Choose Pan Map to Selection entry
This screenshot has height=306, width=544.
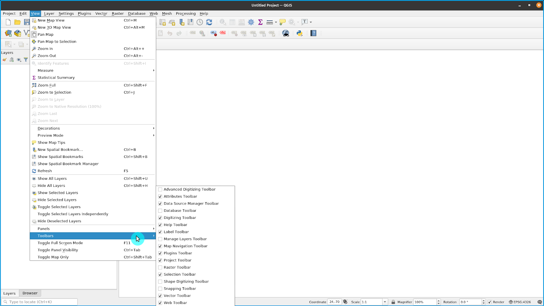(93, 42)
